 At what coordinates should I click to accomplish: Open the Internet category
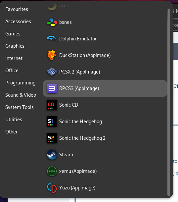14,58
